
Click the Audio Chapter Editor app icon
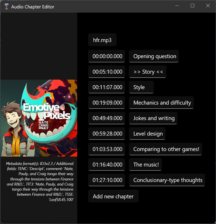click(7, 7)
